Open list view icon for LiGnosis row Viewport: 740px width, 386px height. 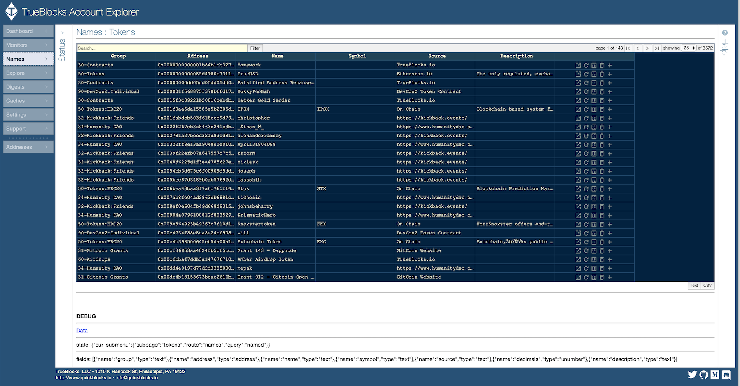coord(594,198)
